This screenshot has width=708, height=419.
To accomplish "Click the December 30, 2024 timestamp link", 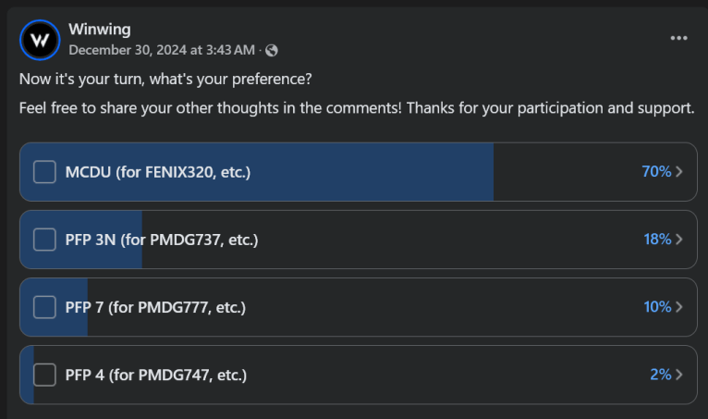I will click(162, 50).
